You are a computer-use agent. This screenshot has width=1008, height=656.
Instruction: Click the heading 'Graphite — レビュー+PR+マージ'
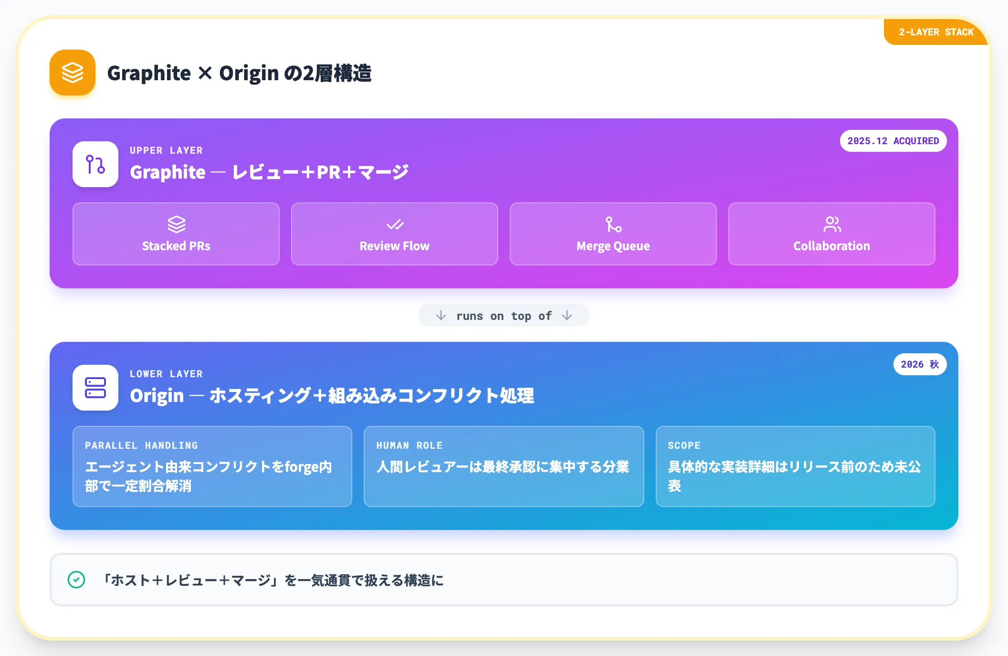(270, 172)
